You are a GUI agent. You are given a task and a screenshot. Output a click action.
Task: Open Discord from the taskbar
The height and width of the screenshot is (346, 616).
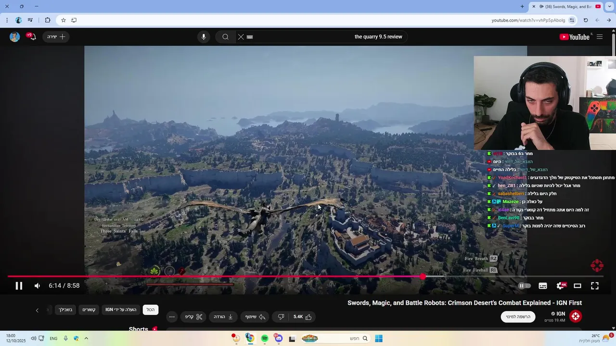click(278, 338)
